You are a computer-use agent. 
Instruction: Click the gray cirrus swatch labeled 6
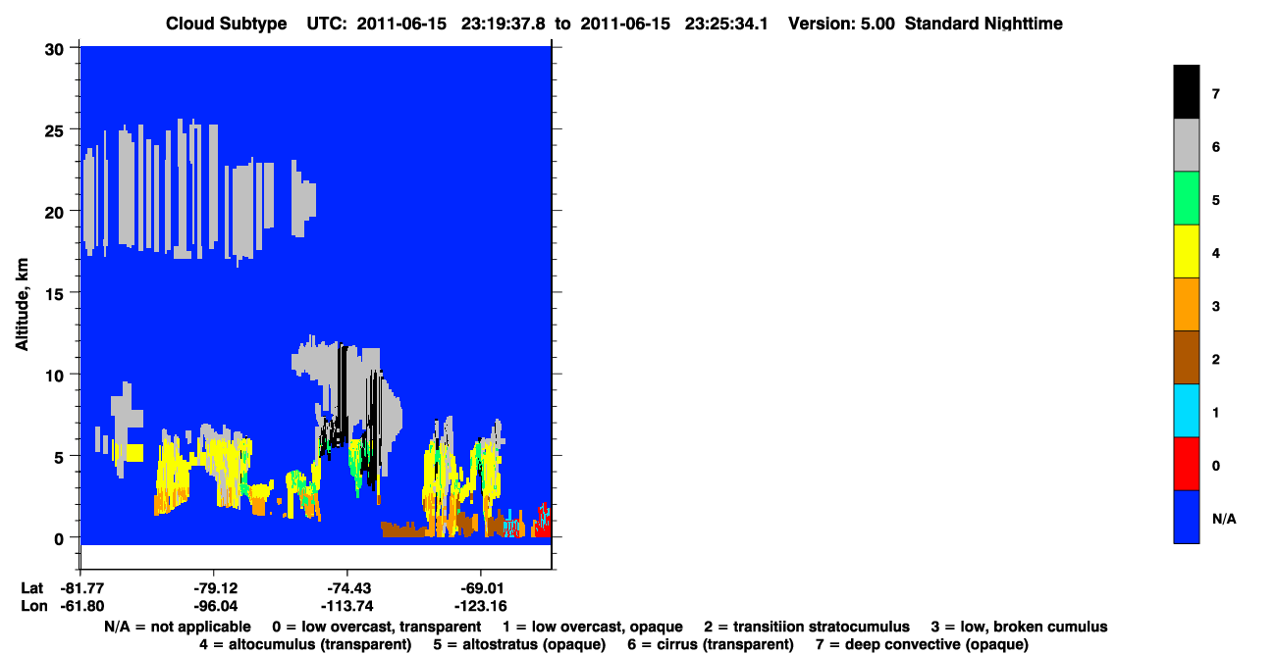click(x=1186, y=145)
